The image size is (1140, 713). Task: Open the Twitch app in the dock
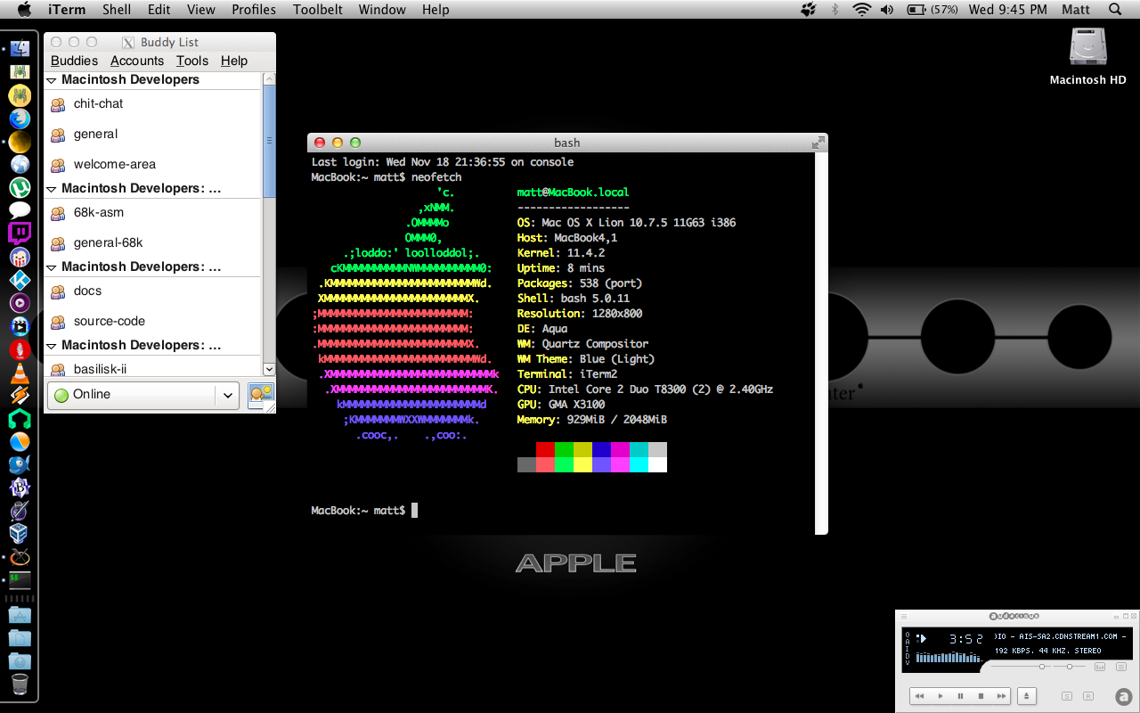(20, 234)
